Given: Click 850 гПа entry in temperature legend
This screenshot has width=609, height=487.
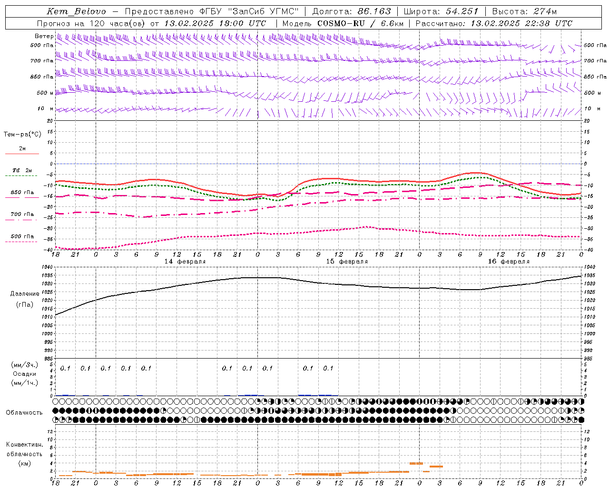Looking at the screenshot, I should click(x=22, y=193).
